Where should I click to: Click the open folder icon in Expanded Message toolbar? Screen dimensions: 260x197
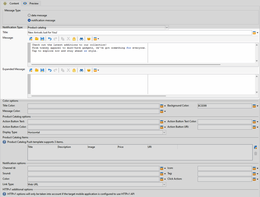click(37, 70)
